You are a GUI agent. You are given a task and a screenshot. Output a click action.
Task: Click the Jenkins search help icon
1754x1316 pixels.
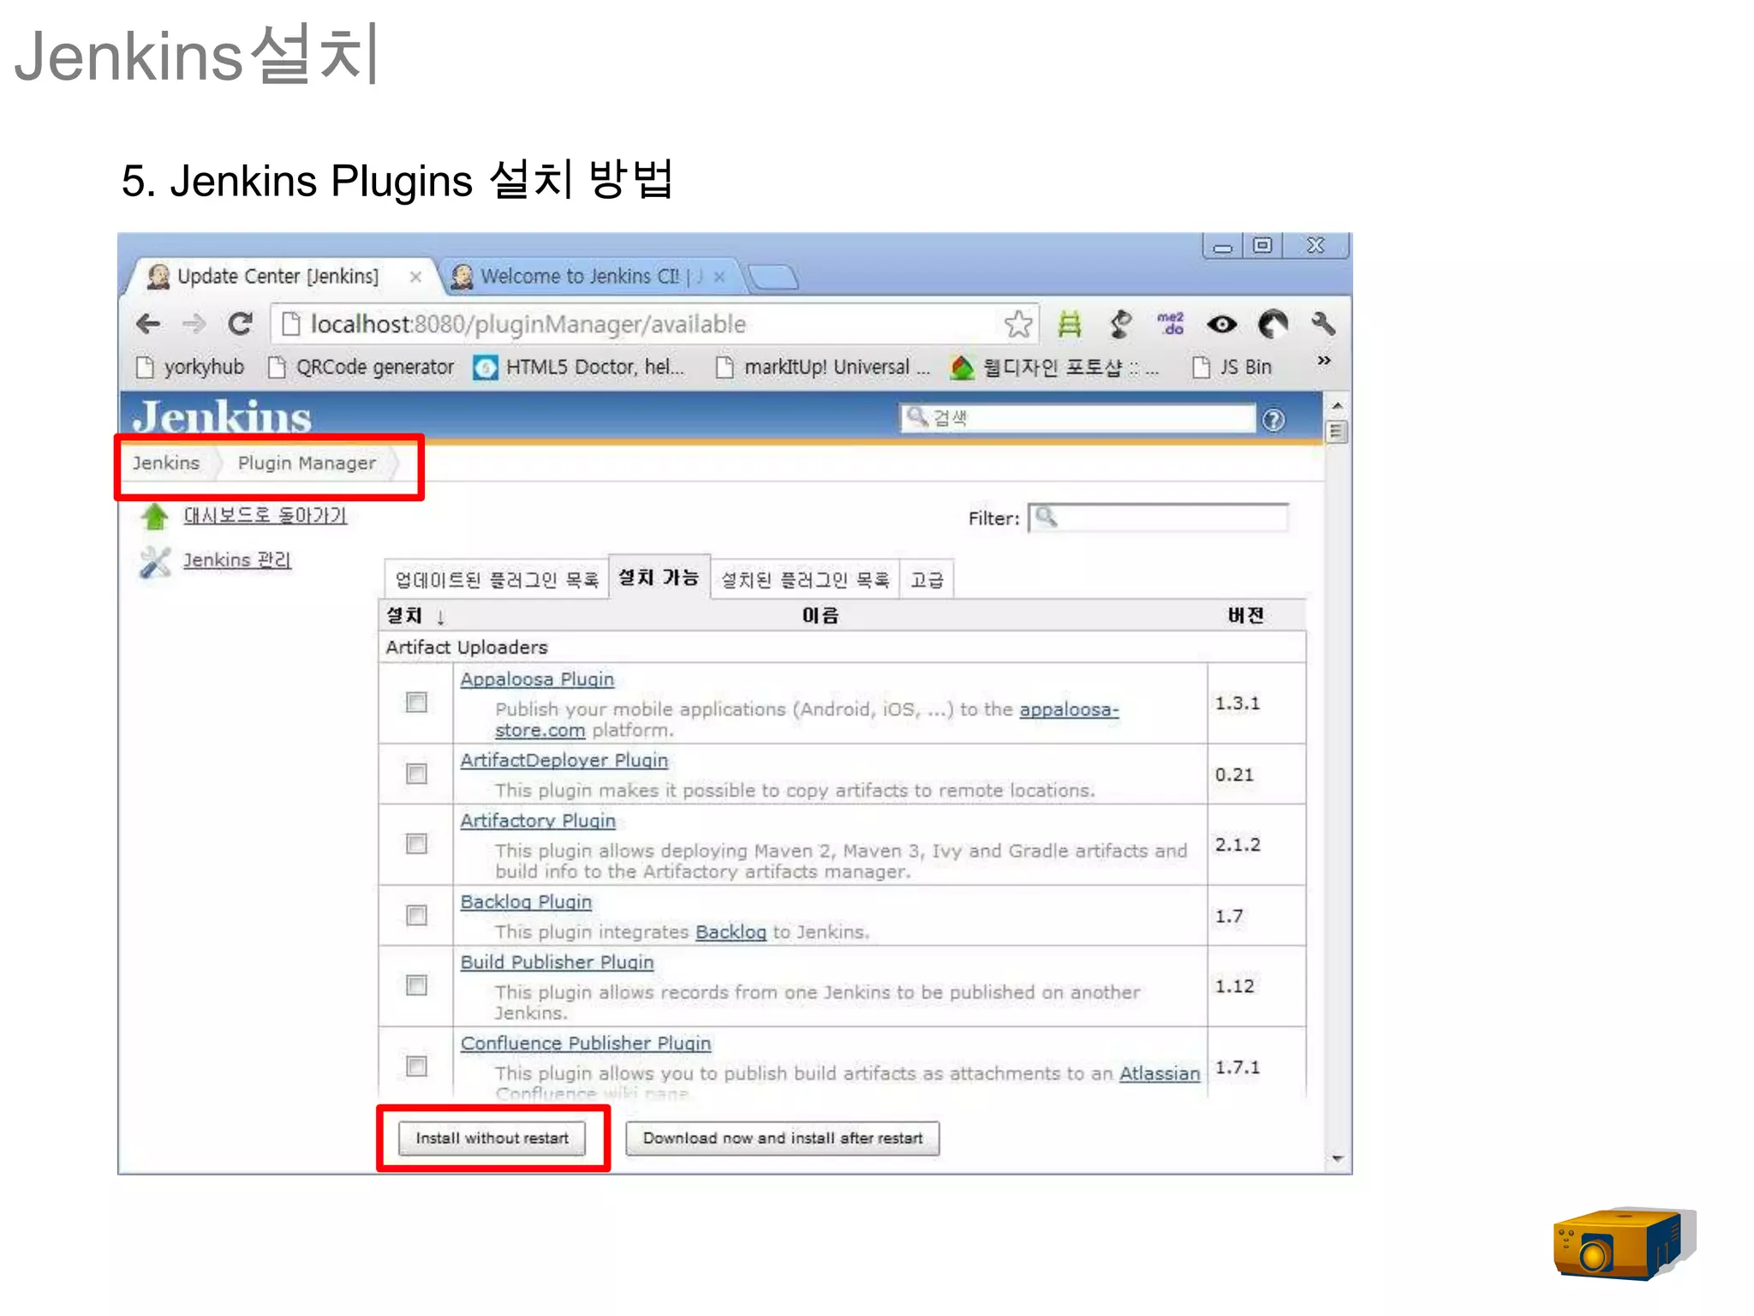click(x=1274, y=420)
